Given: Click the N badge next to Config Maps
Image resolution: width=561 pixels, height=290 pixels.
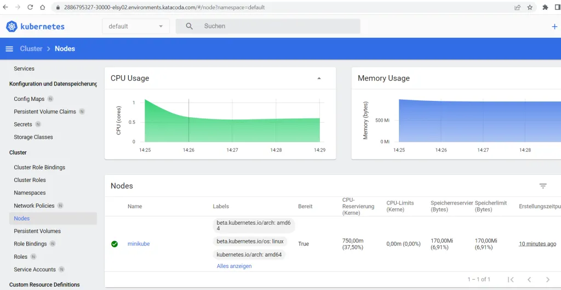Looking at the screenshot, I should click(x=50, y=99).
